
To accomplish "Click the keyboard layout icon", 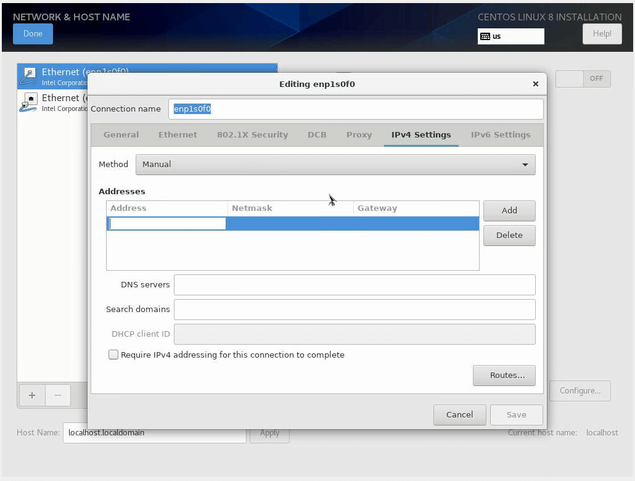I will tap(485, 36).
